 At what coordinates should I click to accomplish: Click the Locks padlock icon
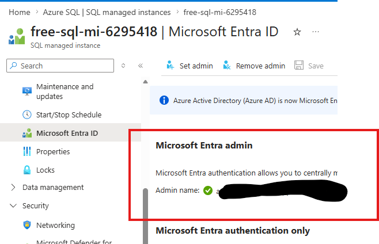click(x=27, y=170)
